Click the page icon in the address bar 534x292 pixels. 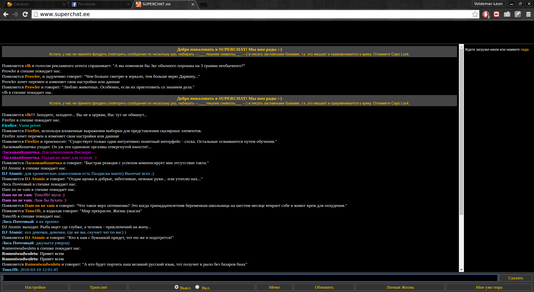click(36, 14)
